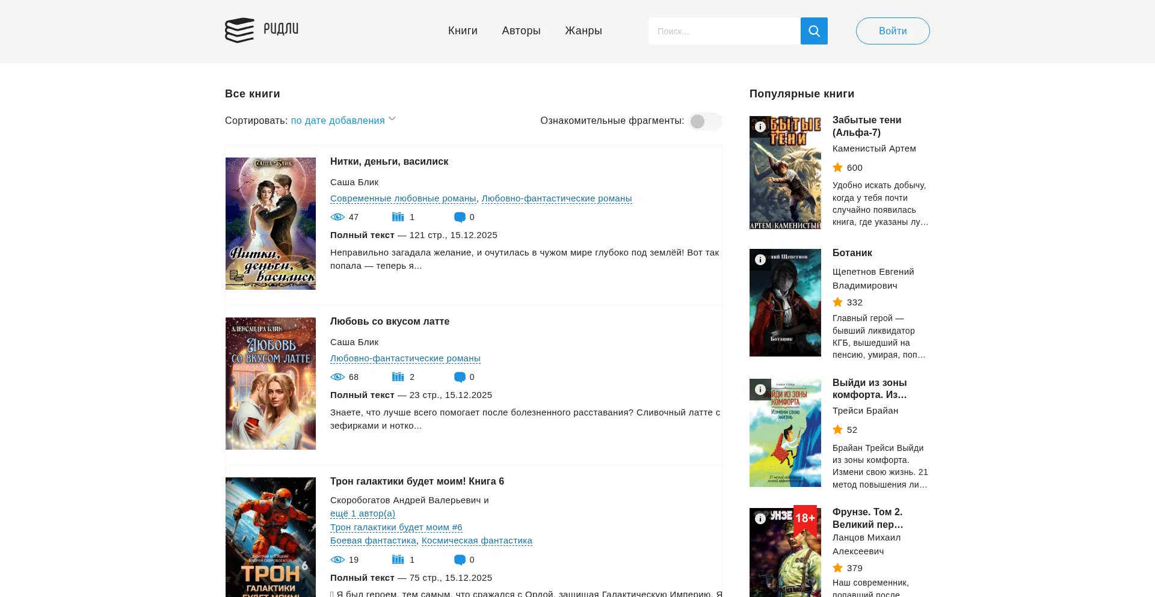Expand 'ещё 1 автор(а)' author list
1155x597 pixels.
(x=362, y=513)
